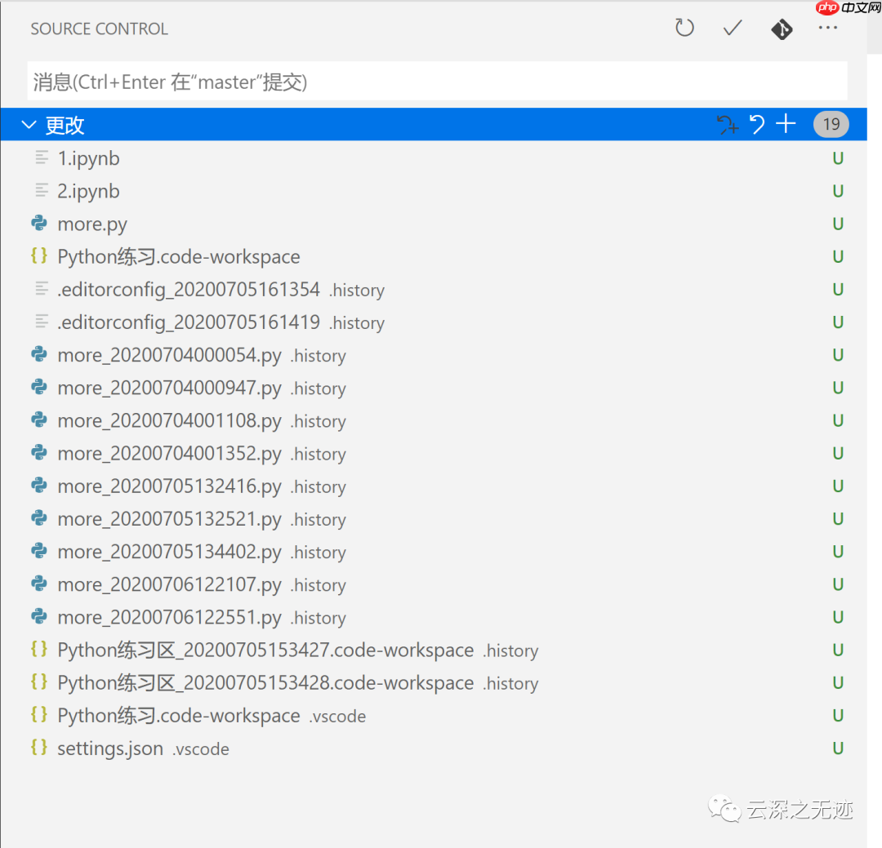882x848 pixels.
Task: Open the More Actions ellipsis menu
Action: (827, 28)
